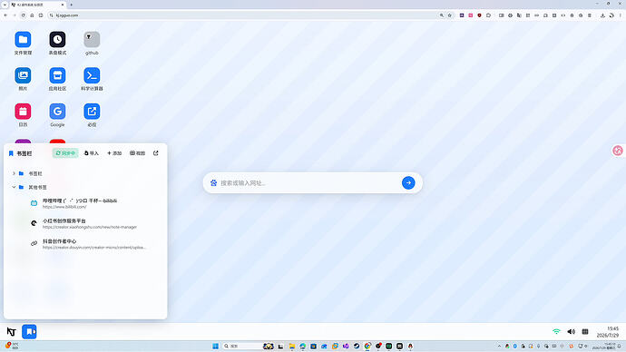
Task: Click the blue search arrow button
Action: (408, 182)
